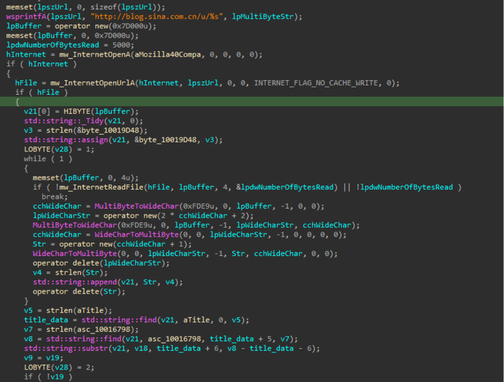Click the HIBYTE macro
504x382 pixels.
[78, 111]
